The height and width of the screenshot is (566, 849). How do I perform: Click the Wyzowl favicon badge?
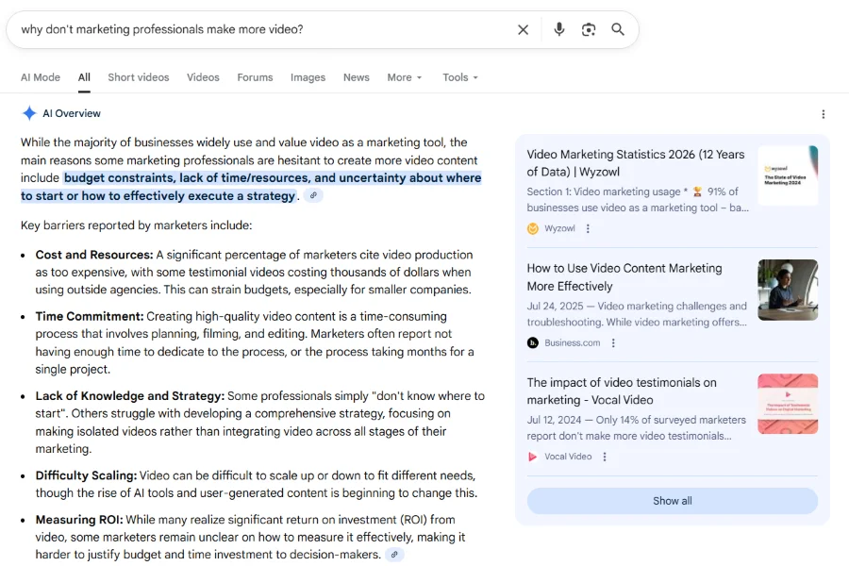pyautogui.click(x=531, y=227)
